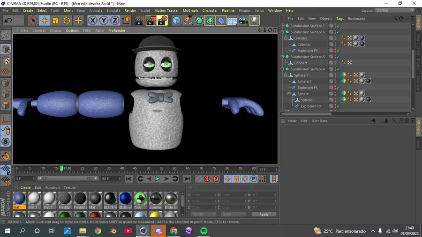
Task: Toggle X axis lock
Action: (92, 21)
